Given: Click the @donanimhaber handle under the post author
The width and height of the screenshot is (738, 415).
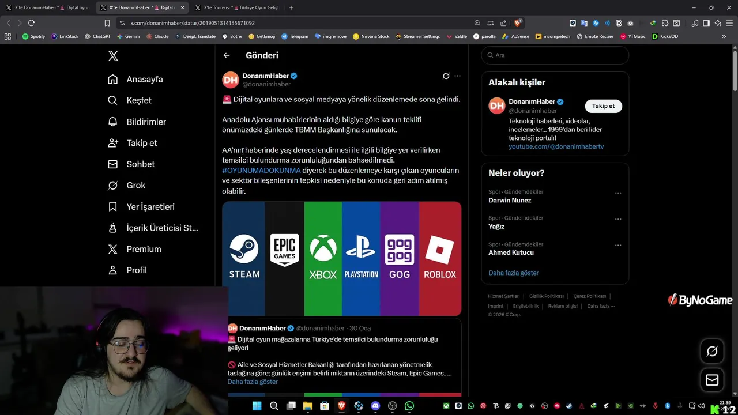Looking at the screenshot, I should coord(266,84).
